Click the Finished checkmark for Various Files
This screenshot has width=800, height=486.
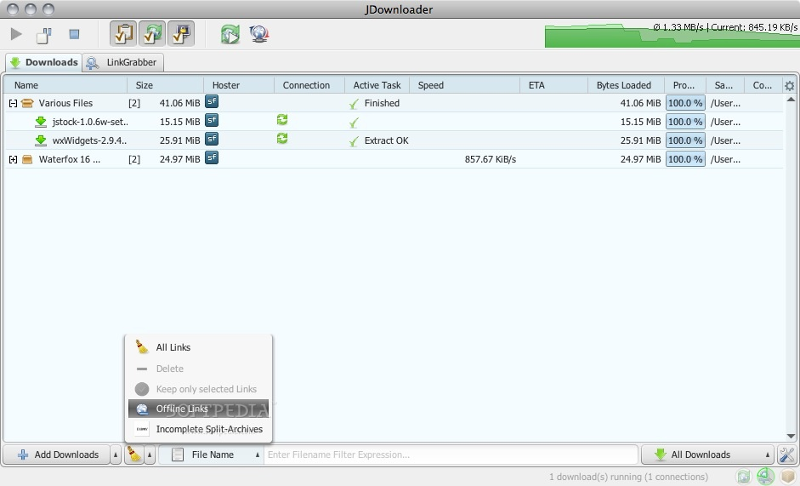[x=354, y=104]
